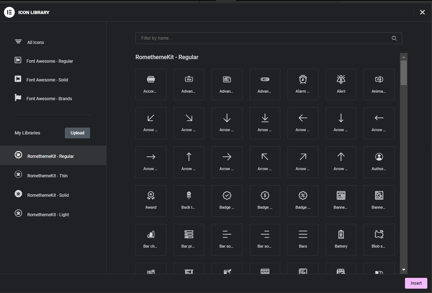Image resolution: width=432 pixels, height=293 pixels.
Task: Focus the Filter by name field
Action: click(269, 38)
